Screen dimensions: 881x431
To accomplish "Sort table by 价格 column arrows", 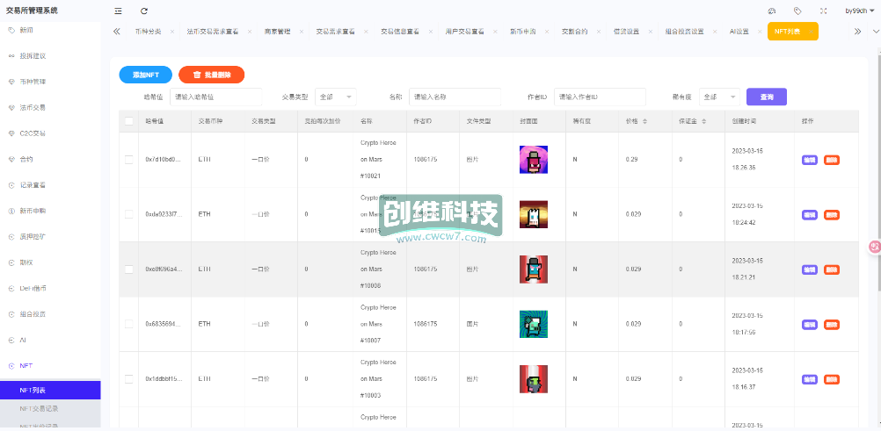I will [x=644, y=121].
